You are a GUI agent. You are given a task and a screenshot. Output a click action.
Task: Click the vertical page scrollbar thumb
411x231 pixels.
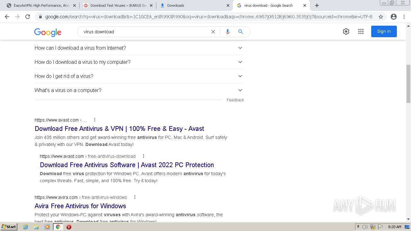408,83
